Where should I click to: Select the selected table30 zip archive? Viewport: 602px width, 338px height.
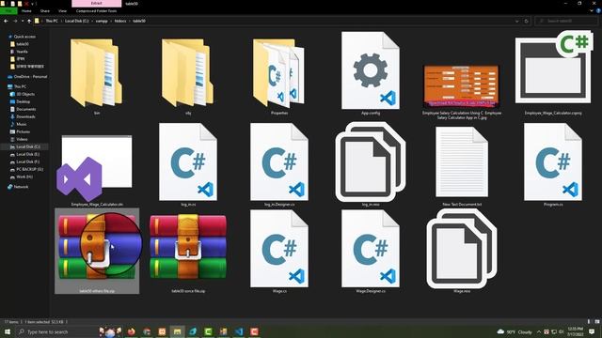97,251
